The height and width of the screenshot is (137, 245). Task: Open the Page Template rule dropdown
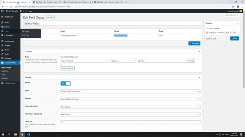85,61
